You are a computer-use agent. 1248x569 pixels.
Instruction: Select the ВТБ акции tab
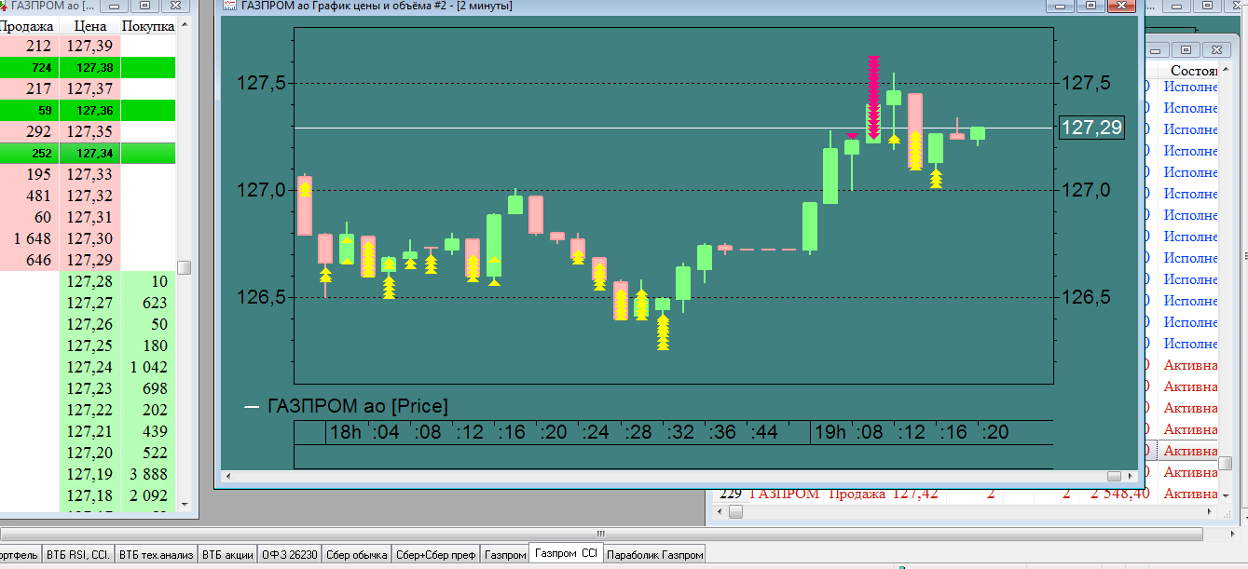tap(227, 554)
